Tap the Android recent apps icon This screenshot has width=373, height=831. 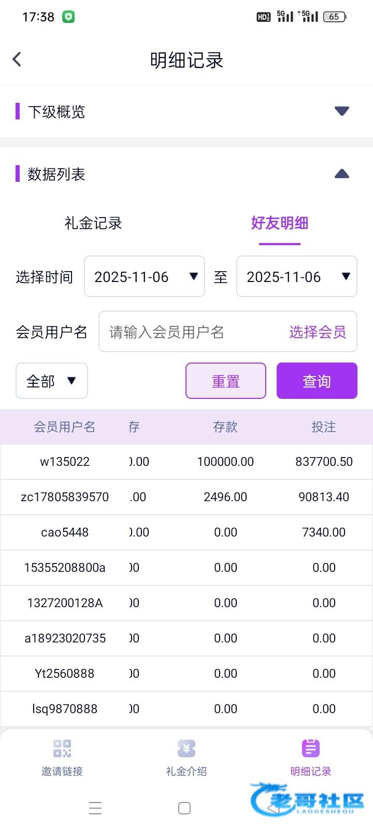pos(95,808)
